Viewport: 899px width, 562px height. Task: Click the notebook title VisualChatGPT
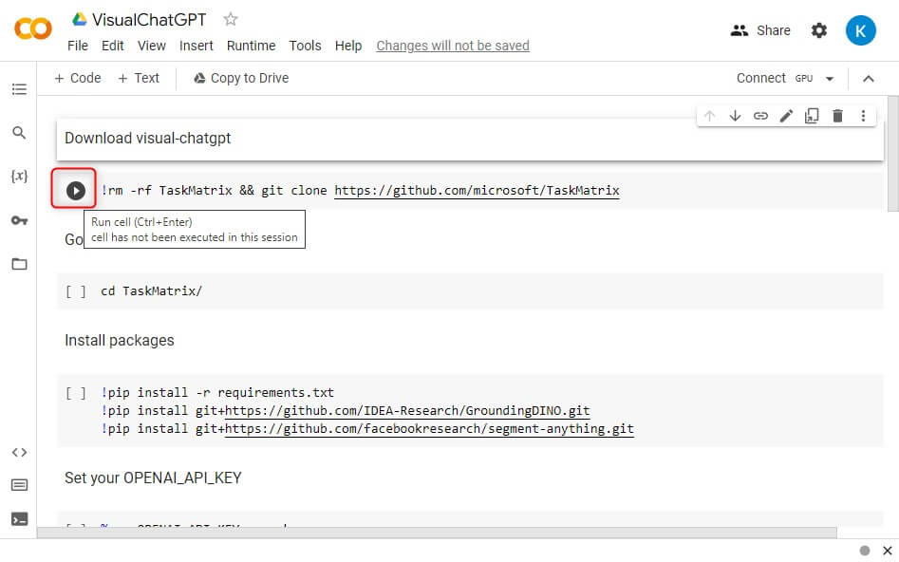pyautogui.click(x=149, y=20)
